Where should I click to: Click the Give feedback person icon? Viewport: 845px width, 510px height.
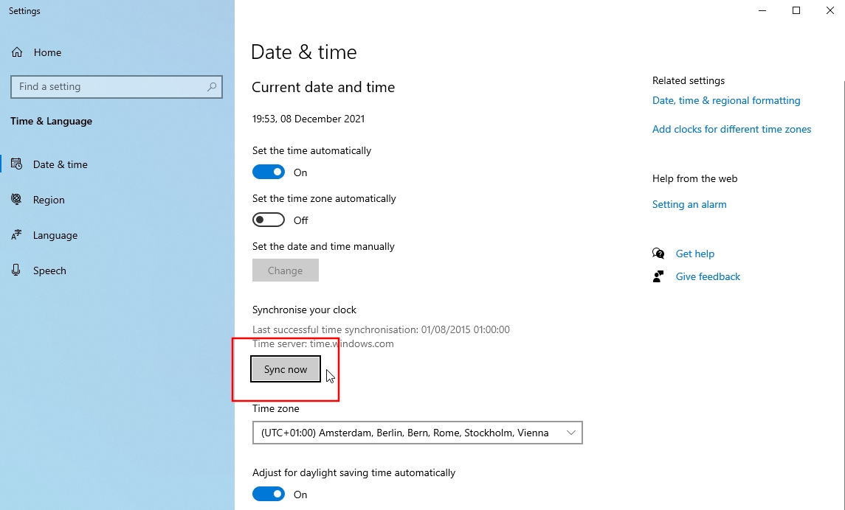pyautogui.click(x=658, y=276)
